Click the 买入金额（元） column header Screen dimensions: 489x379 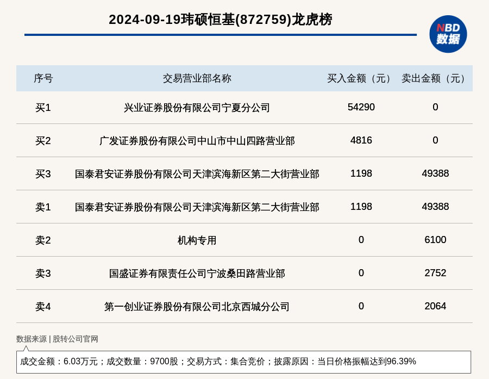pyautogui.click(x=361, y=78)
